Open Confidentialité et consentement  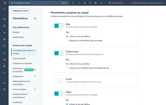tap(20, 96)
